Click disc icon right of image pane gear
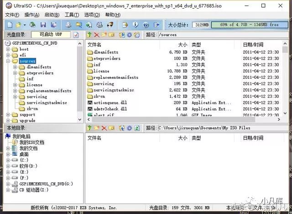 pos(137,35)
